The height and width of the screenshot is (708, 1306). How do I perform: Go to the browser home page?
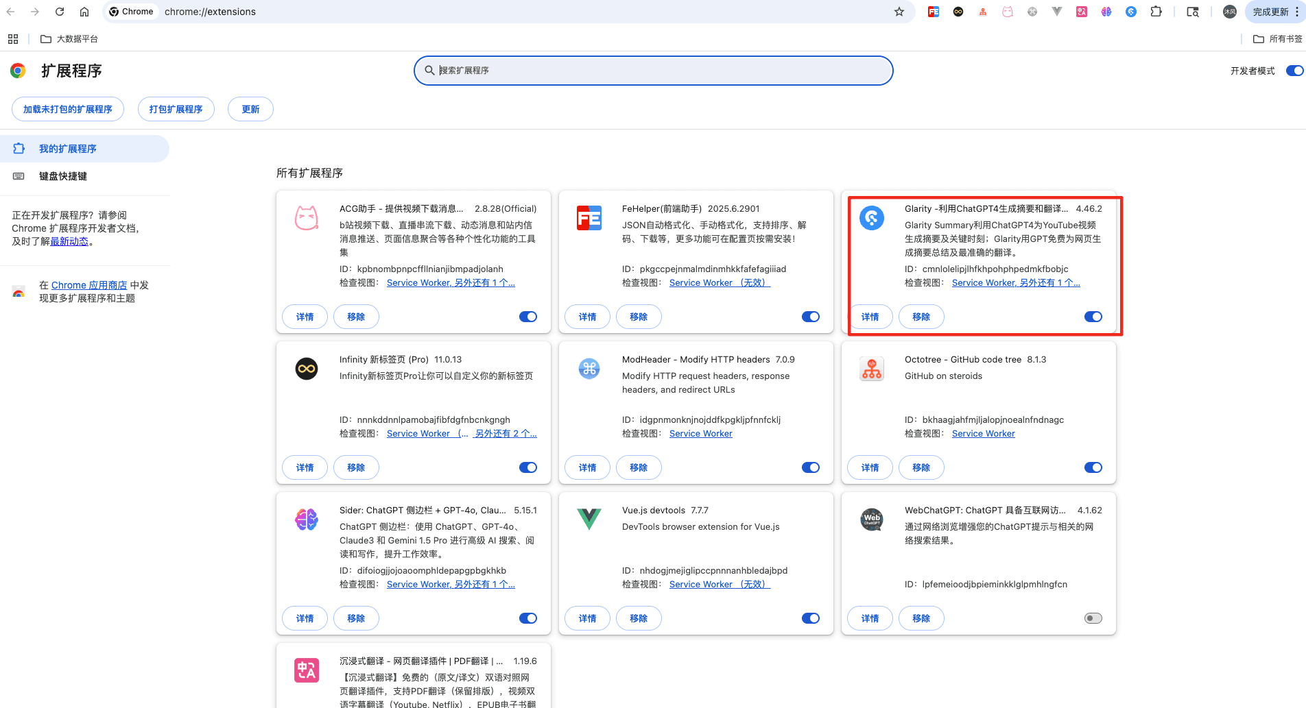84,12
